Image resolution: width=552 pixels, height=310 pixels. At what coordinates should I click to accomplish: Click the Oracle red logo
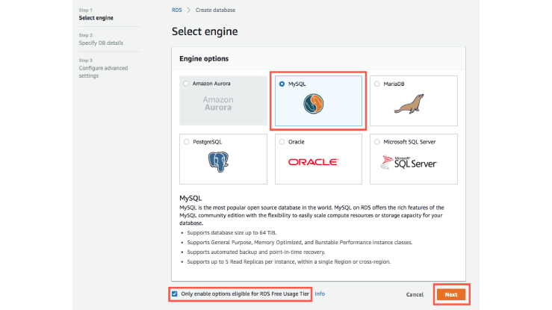tap(318, 161)
